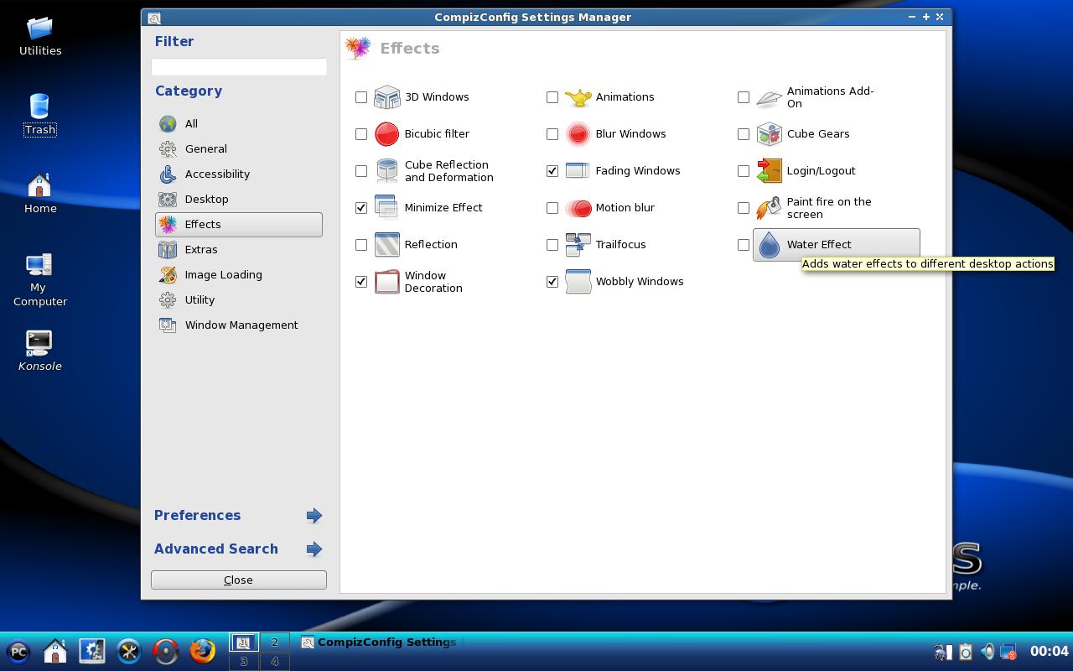1073x671 pixels.
Task: Click the Cube Gears plugin icon
Action: 769,134
